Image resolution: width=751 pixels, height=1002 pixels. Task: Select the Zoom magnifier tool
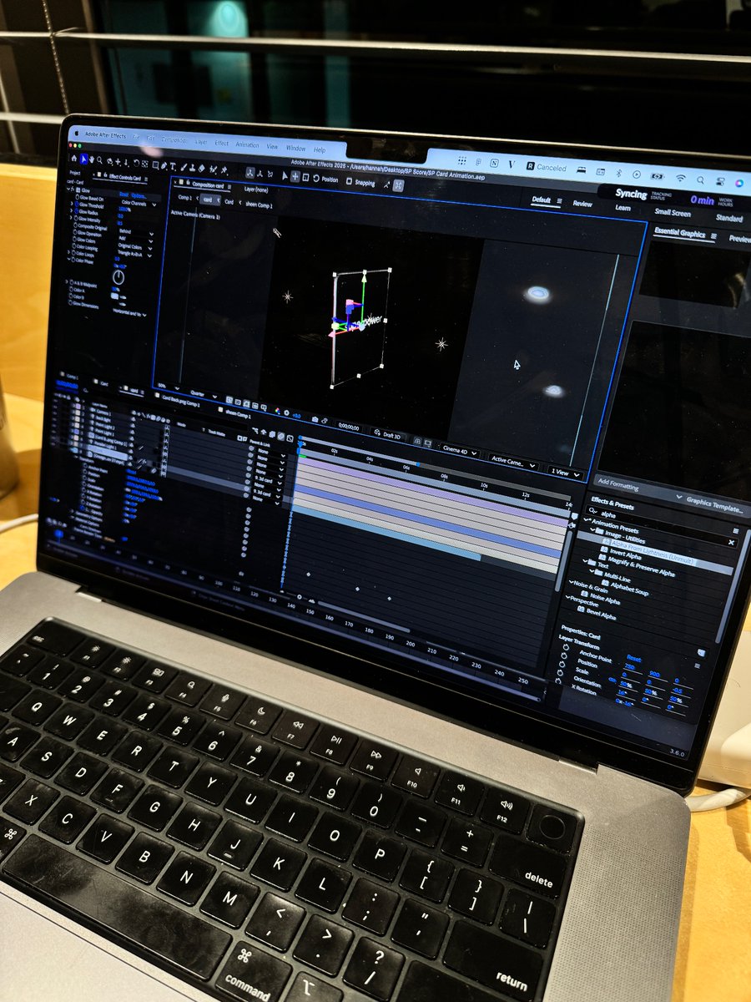(99, 159)
